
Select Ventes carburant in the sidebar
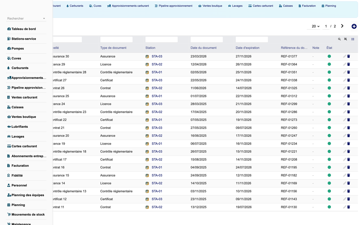(x=24, y=97)
